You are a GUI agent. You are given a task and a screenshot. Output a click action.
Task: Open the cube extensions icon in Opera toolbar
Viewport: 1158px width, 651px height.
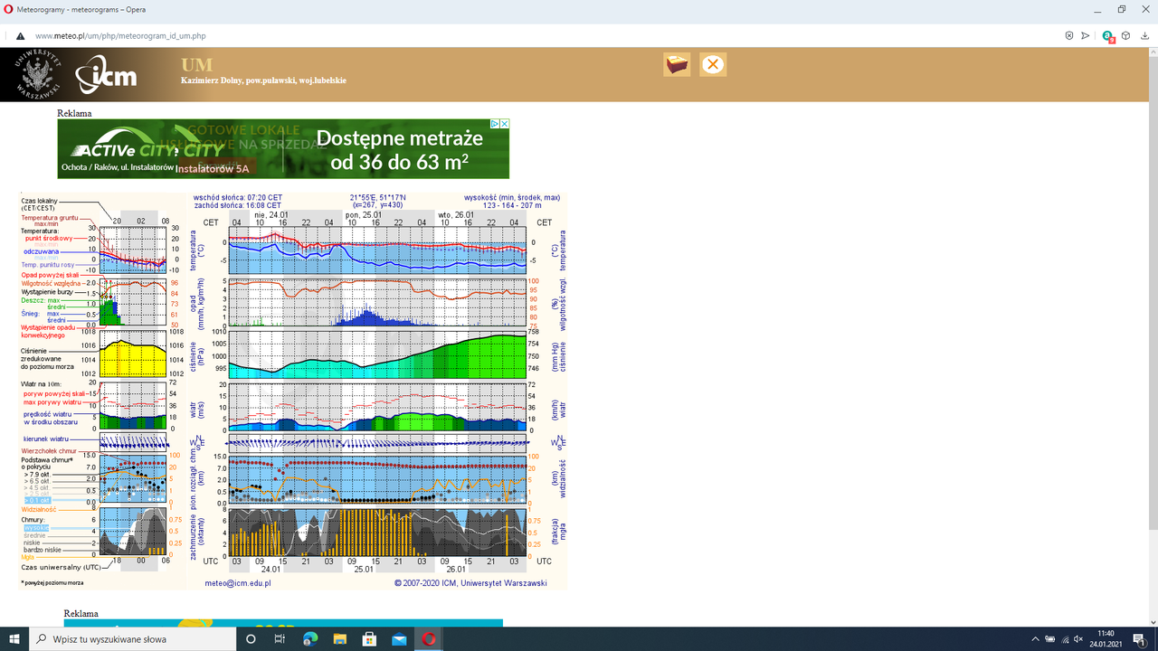pyautogui.click(x=1126, y=36)
